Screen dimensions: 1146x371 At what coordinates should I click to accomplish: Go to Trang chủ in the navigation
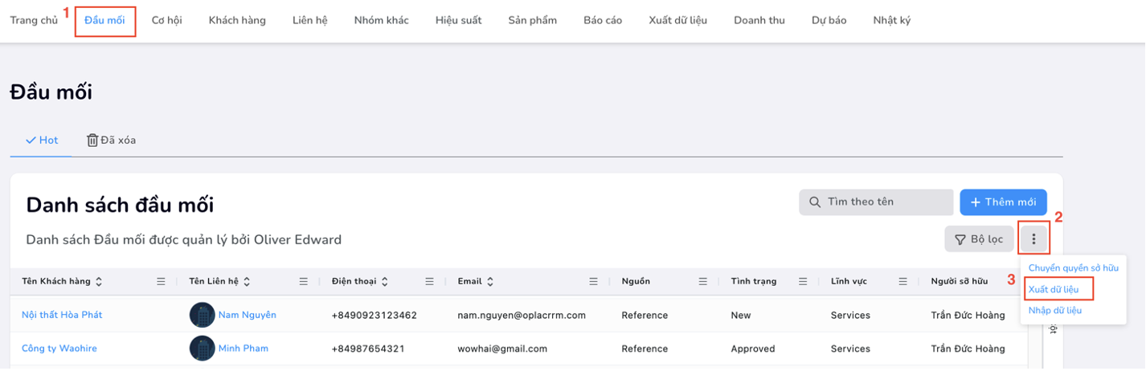[x=34, y=20]
